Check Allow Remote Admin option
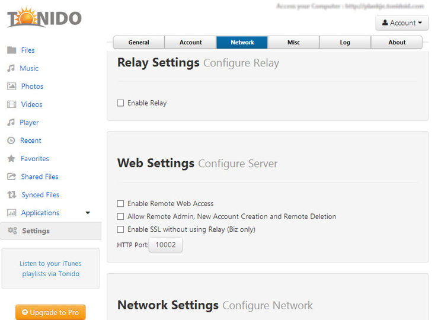This screenshot has height=320, width=438. 120,216
